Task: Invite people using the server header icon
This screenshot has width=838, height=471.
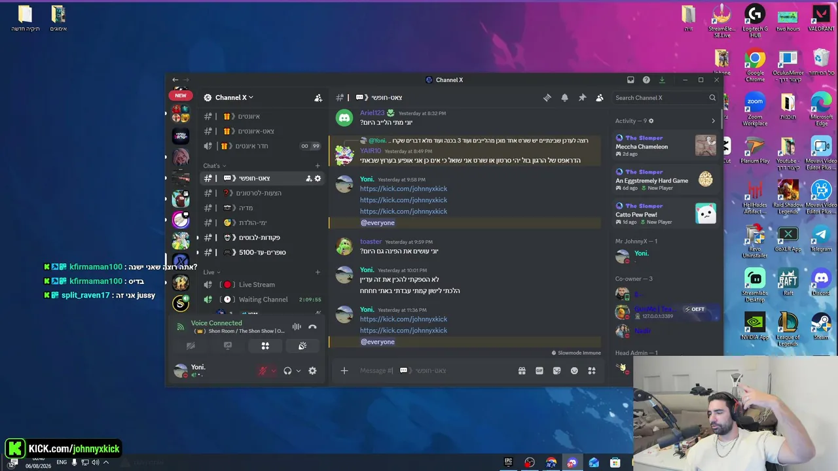Action: tap(318, 97)
